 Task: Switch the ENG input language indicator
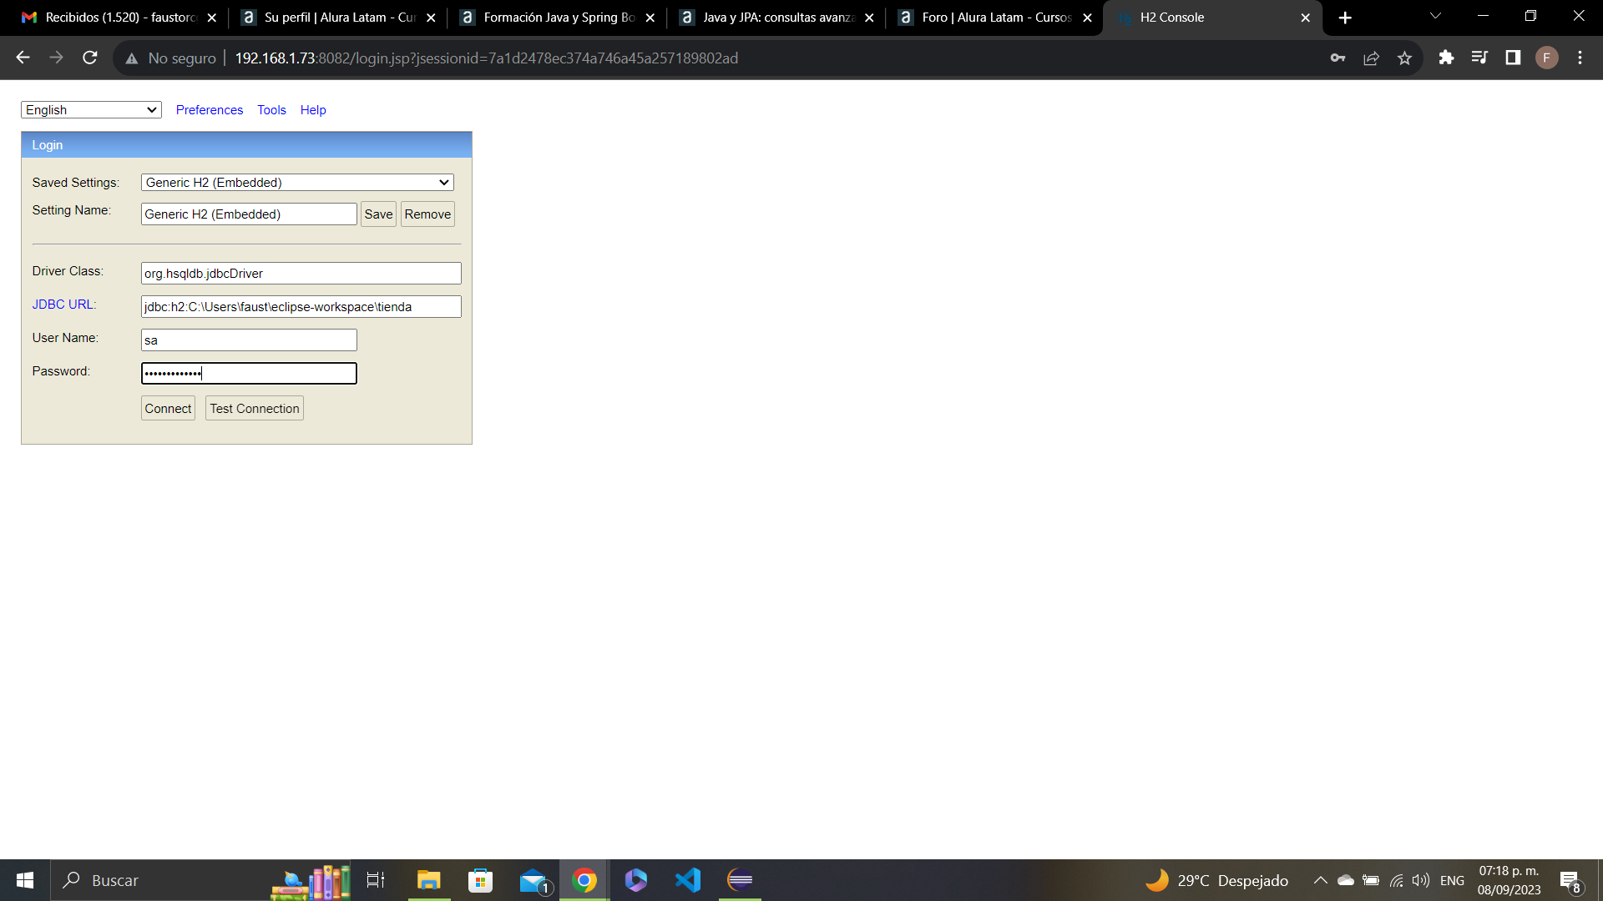pyautogui.click(x=1452, y=880)
